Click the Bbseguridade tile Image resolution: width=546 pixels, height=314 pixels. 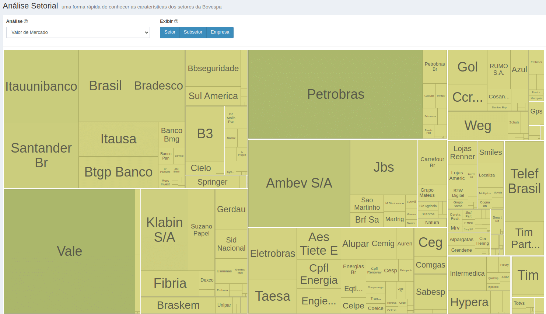tap(213, 68)
